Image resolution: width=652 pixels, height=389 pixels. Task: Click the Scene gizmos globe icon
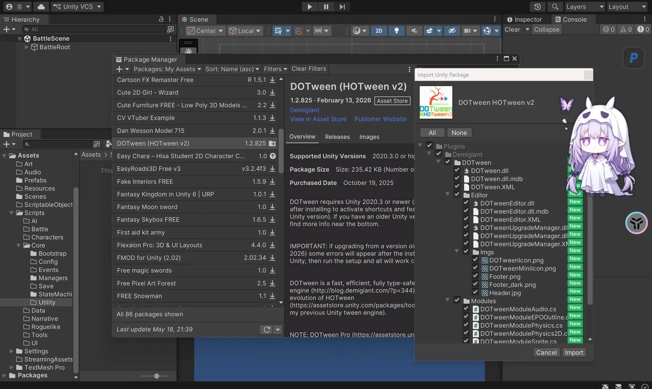(x=487, y=31)
